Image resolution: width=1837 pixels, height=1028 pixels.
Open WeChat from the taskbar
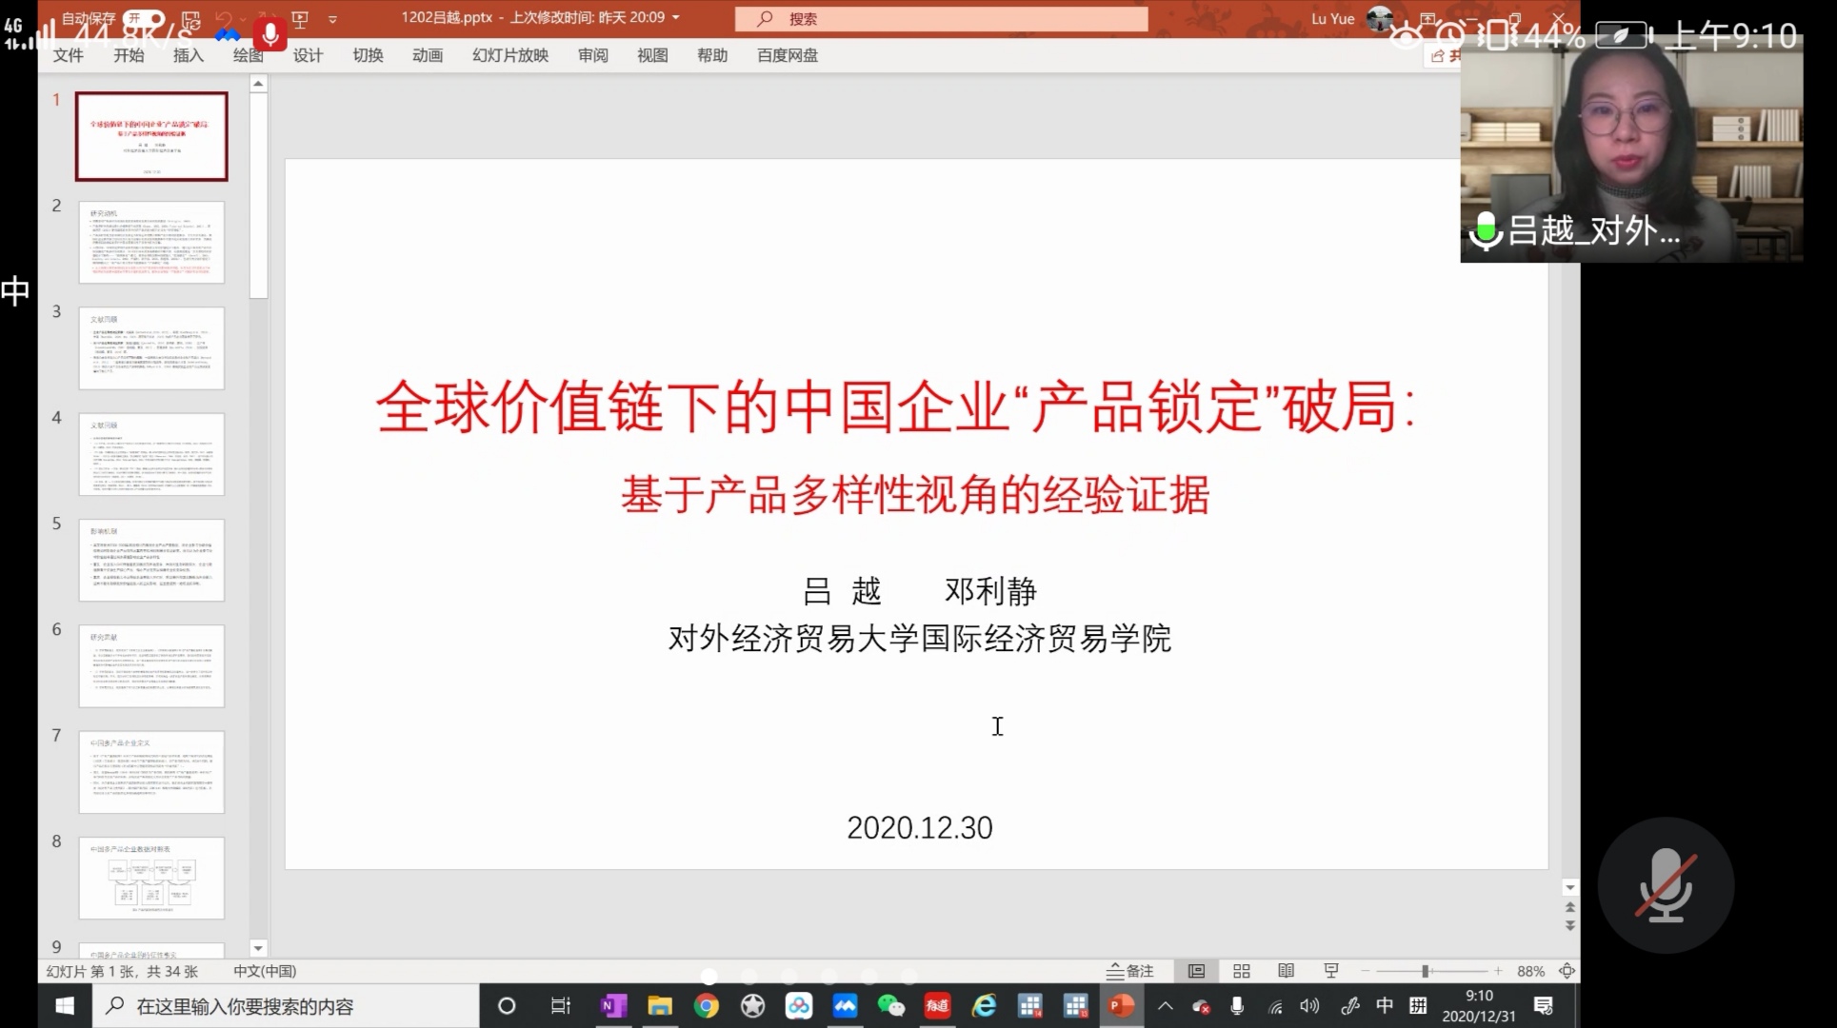pos(890,1006)
